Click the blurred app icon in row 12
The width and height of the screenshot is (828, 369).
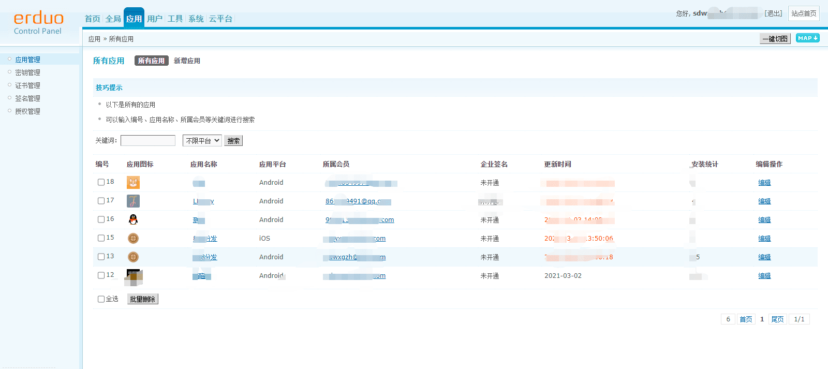click(134, 277)
